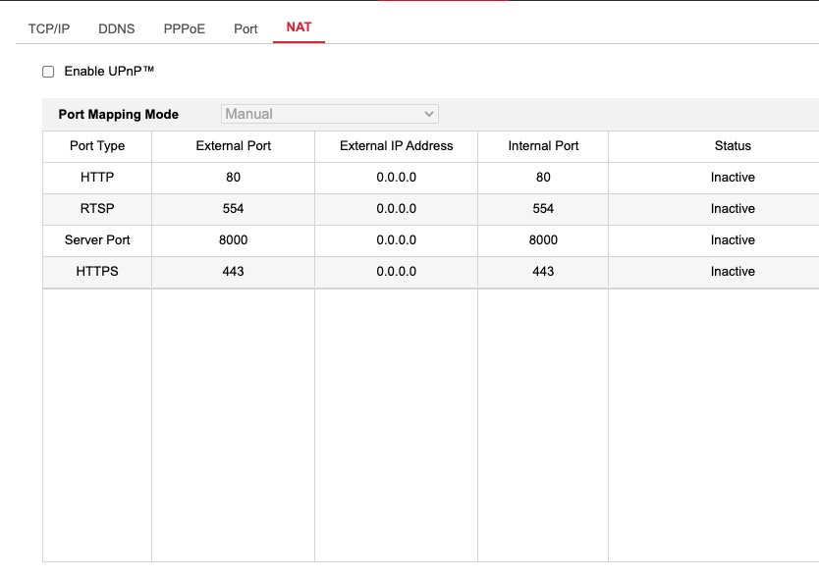Click the External IP Address column header

pos(396,146)
